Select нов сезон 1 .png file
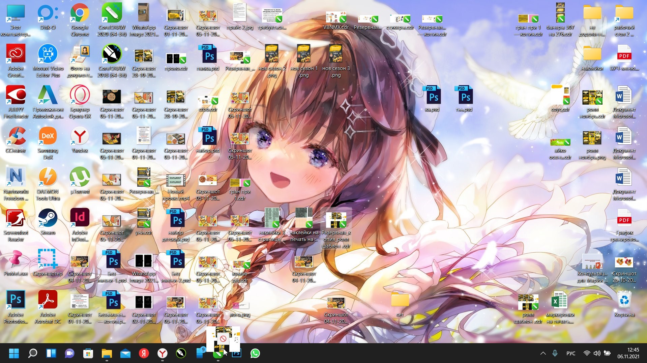The height and width of the screenshot is (363, 647). tap(304, 61)
